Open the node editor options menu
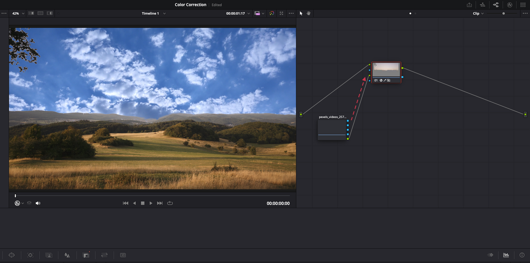Viewport: 530px width, 263px height. pyautogui.click(x=525, y=13)
